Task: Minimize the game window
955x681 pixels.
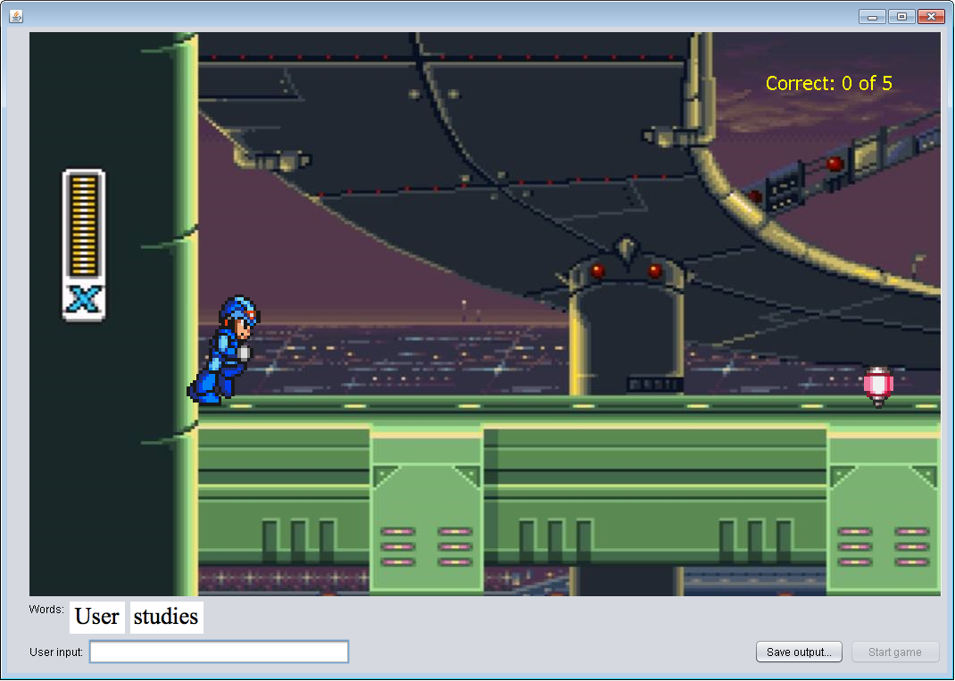Action: tap(872, 16)
